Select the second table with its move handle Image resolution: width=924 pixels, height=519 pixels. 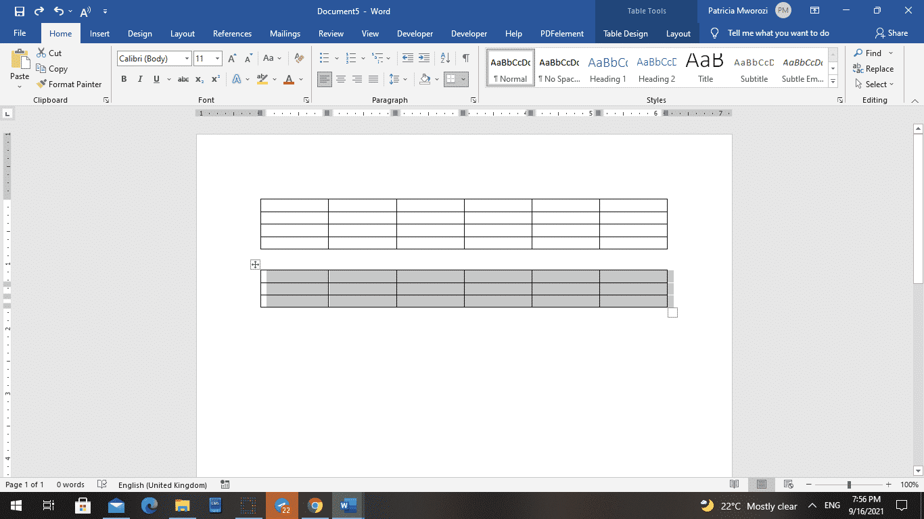255,264
